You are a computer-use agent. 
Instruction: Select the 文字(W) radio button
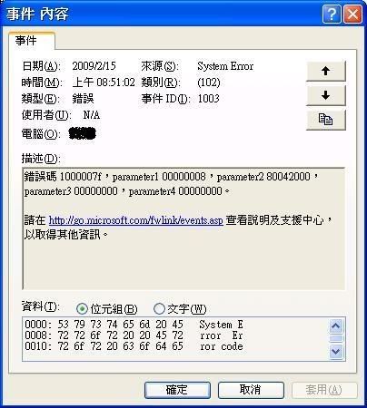click(159, 308)
